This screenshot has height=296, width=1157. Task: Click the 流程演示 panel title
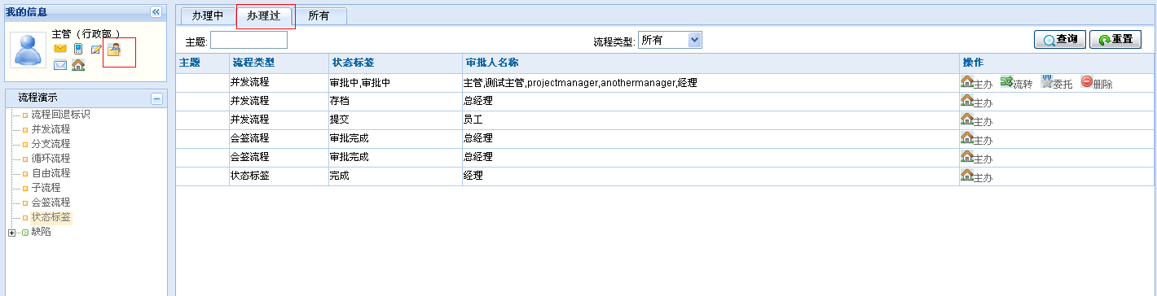click(37, 98)
